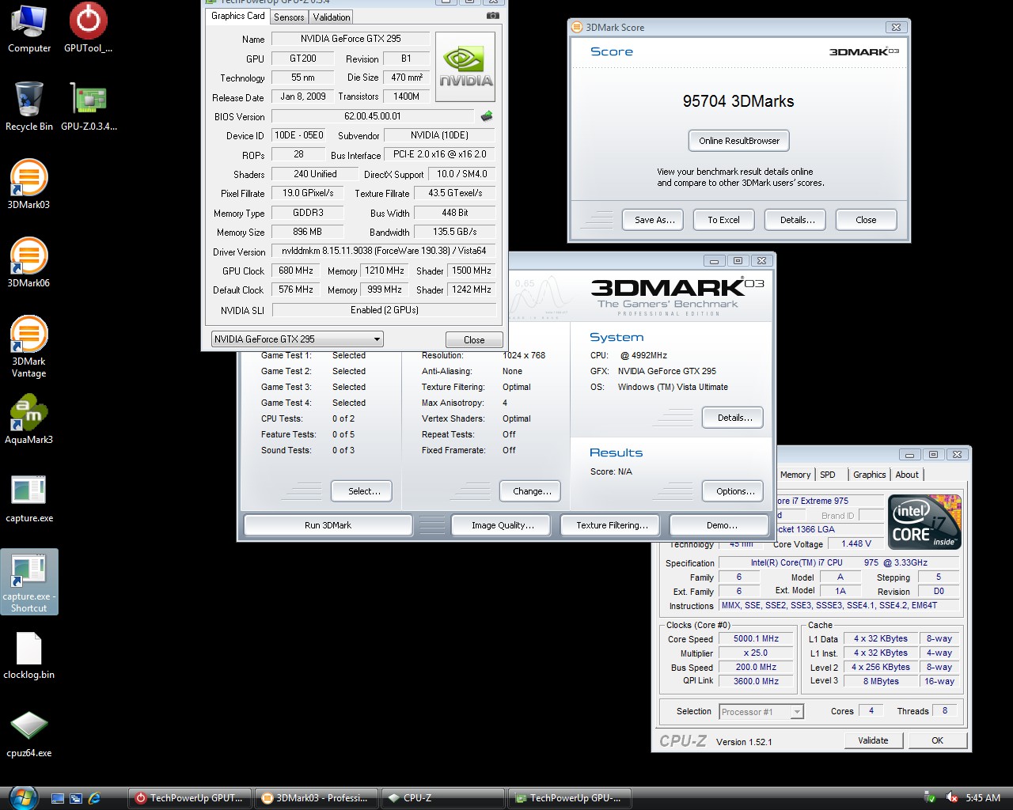Open Internet Explorer from quick launch

click(95, 798)
